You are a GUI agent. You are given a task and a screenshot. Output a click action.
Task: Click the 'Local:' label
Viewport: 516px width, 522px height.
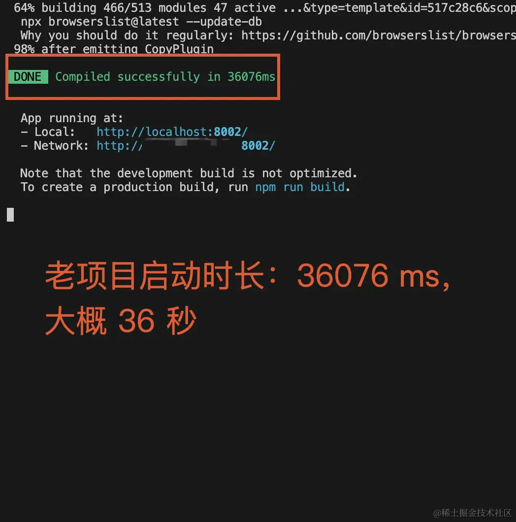55,132
